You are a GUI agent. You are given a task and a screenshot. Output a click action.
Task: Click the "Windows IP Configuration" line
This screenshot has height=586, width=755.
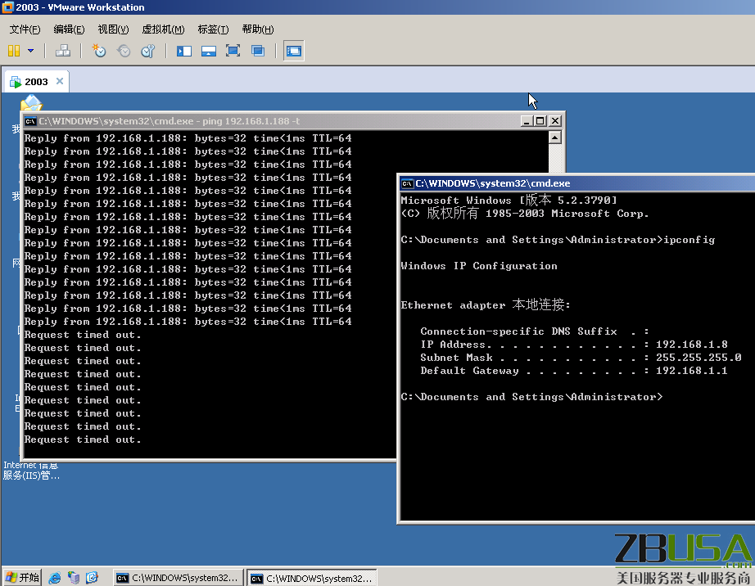point(479,266)
